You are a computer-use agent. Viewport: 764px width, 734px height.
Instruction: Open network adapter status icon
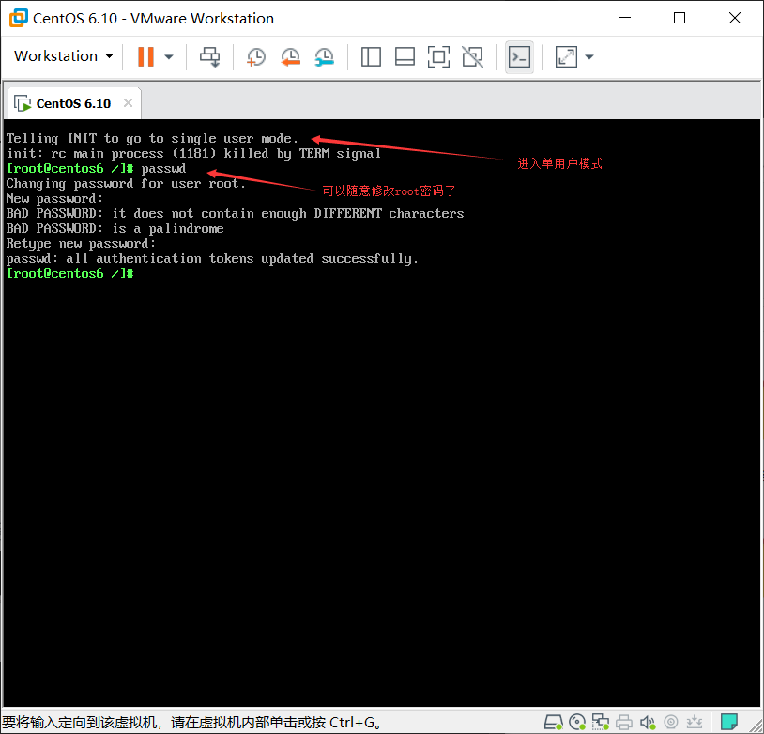tap(601, 722)
